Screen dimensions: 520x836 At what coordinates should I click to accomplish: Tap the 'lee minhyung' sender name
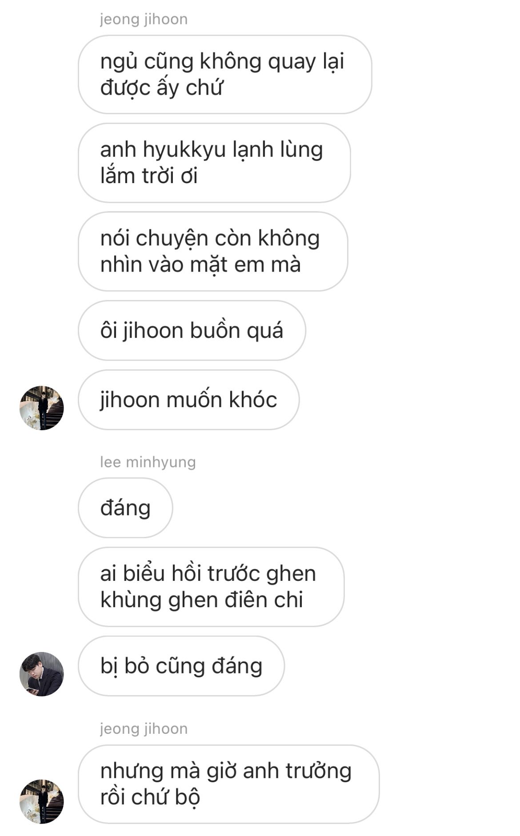coord(148,462)
